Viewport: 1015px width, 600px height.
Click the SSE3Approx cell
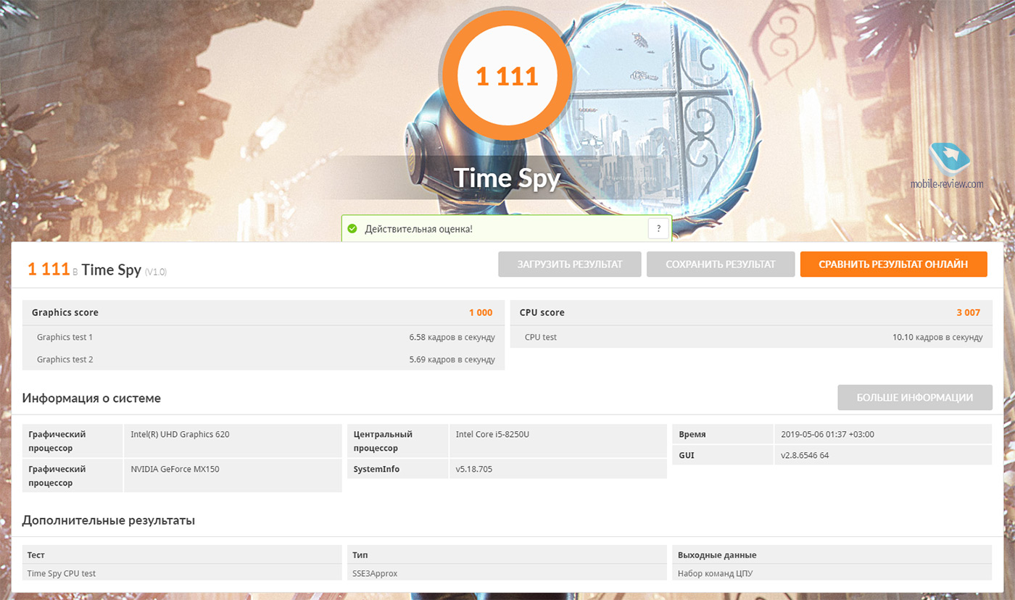pos(507,572)
